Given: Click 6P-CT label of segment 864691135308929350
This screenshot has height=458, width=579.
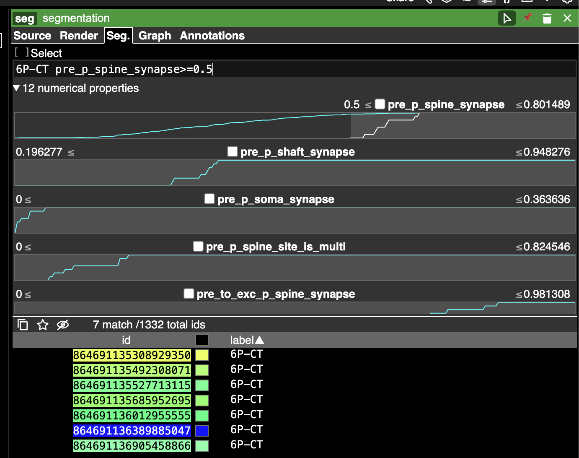Looking at the screenshot, I should click(x=247, y=354).
